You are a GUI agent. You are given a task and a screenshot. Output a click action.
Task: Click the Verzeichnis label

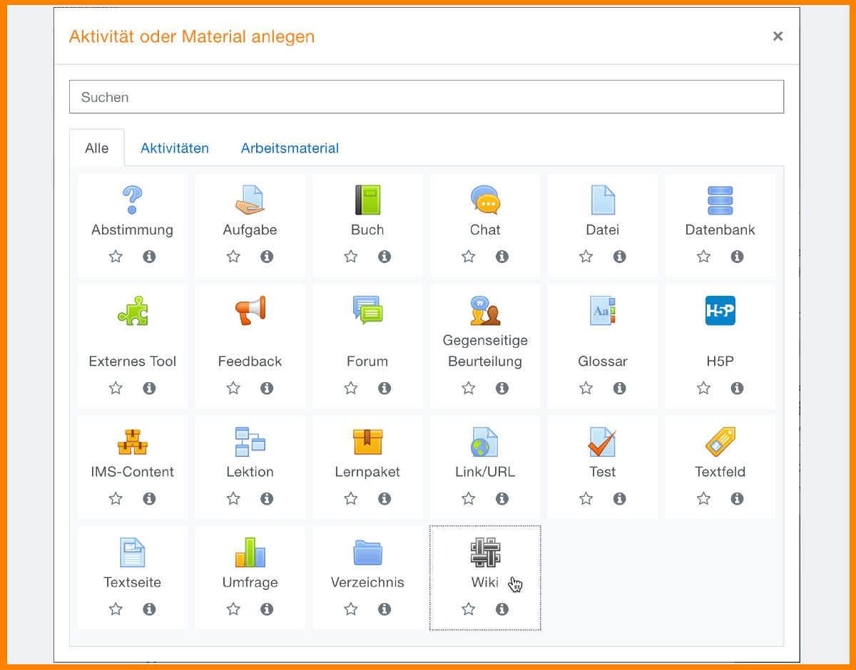click(367, 582)
